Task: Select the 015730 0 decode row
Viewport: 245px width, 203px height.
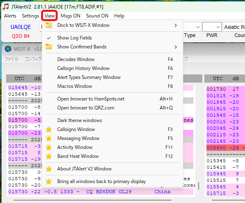Action: click(25, 172)
